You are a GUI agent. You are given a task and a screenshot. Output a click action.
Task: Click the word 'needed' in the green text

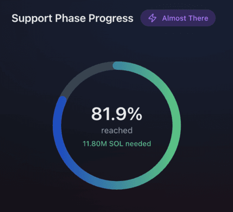pyautogui.click(x=138, y=144)
